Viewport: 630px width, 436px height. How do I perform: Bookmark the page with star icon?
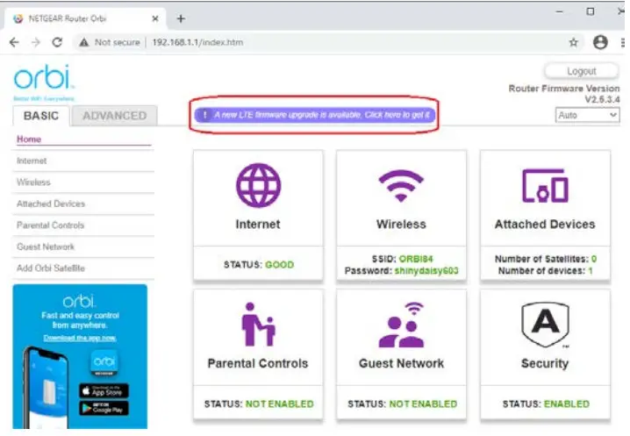(x=573, y=42)
